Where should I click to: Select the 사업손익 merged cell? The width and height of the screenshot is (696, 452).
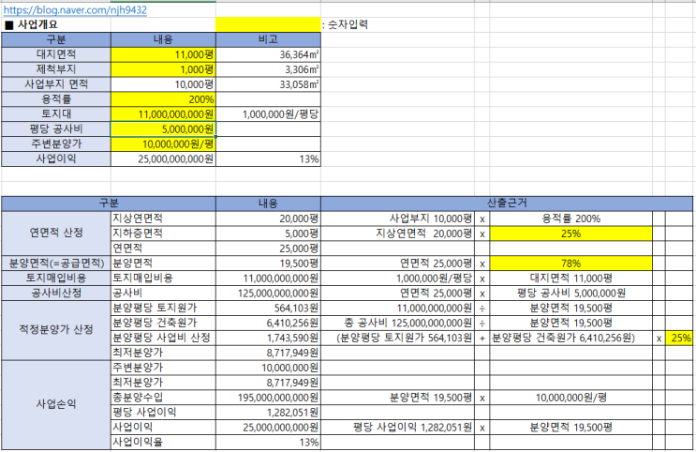tap(56, 405)
